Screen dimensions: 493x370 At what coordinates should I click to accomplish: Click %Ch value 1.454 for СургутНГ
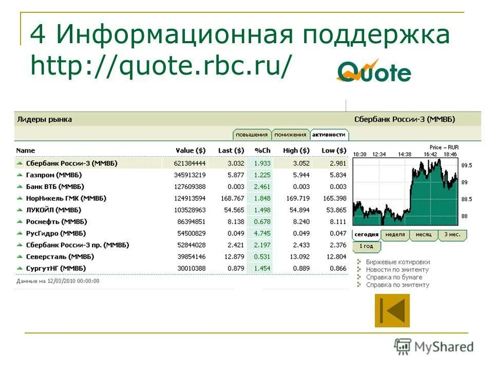[x=262, y=268]
